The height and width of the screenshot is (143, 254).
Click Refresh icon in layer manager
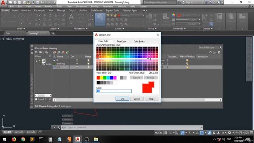210,52
